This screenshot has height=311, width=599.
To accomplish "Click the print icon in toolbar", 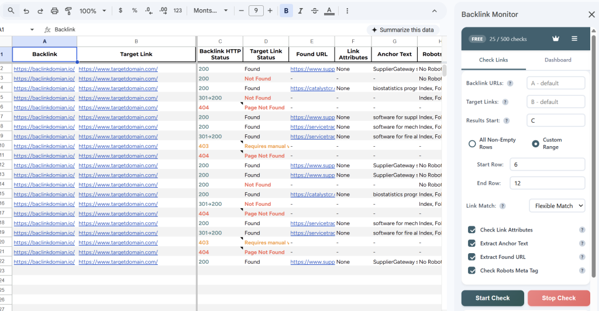I will point(54,11).
